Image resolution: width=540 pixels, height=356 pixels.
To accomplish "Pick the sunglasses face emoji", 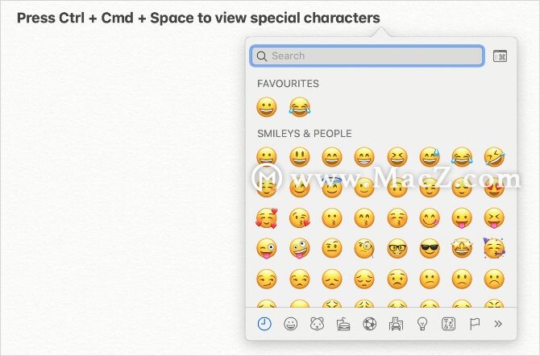I will click(430, 248).
